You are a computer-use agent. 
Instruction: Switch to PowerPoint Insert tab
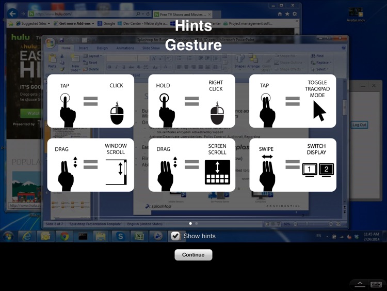tap(83, 48)
